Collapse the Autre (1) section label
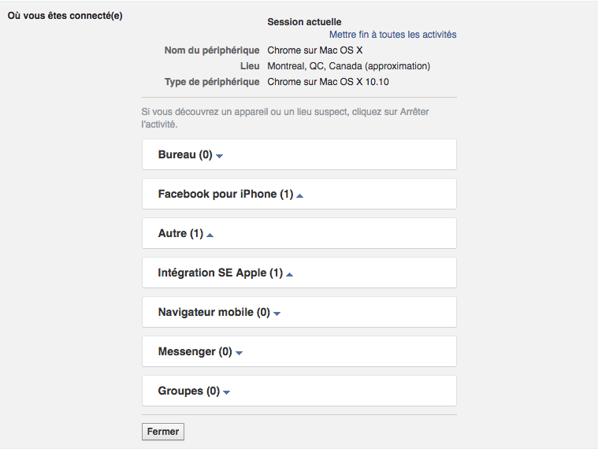This screenshot has width=598, height=449. (x=180, y=234)
